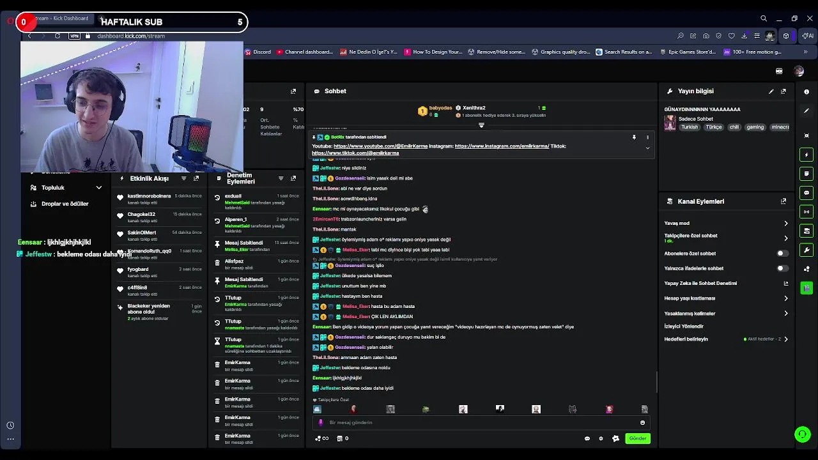Click the kastimnorobolnera follow entry
Viewport: 818px width, 460px height.
[x=159, y=199]
